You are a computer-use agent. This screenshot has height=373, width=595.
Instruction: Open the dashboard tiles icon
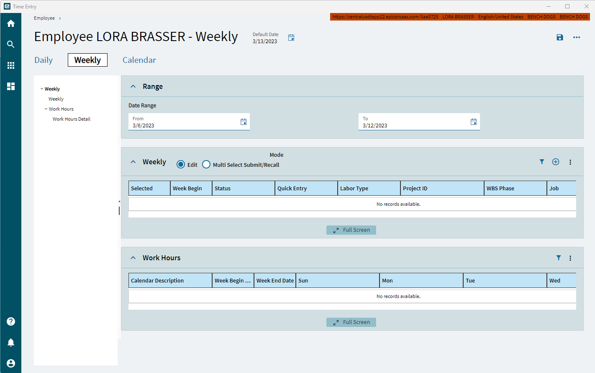pos(11,86)
